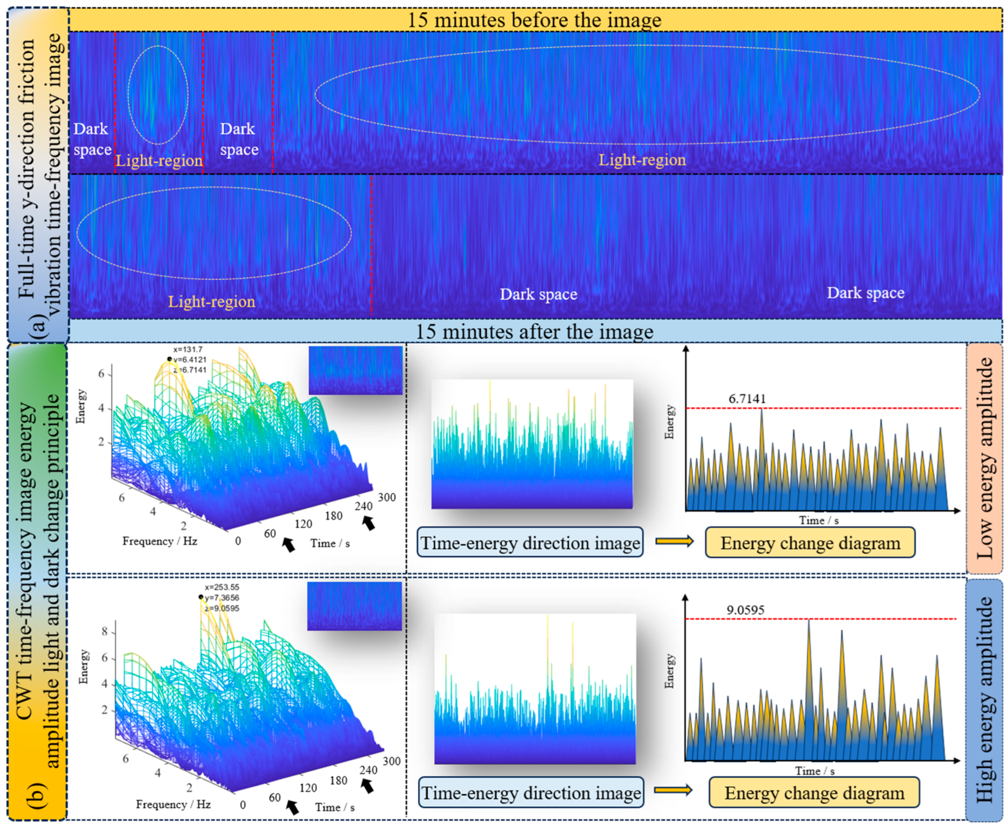Click upper 'Energy change diagram' label box

pos(810,543)
